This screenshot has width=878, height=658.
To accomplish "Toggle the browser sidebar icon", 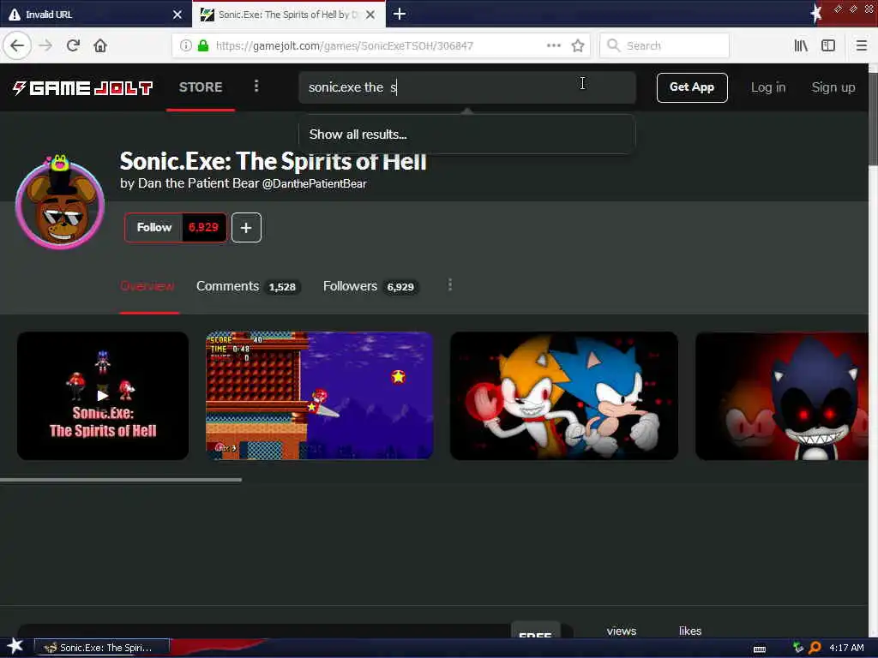I will point(828,45).
